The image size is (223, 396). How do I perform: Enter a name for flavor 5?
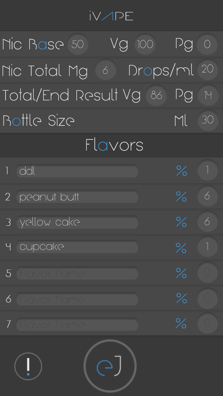click(x=77, y=273)
